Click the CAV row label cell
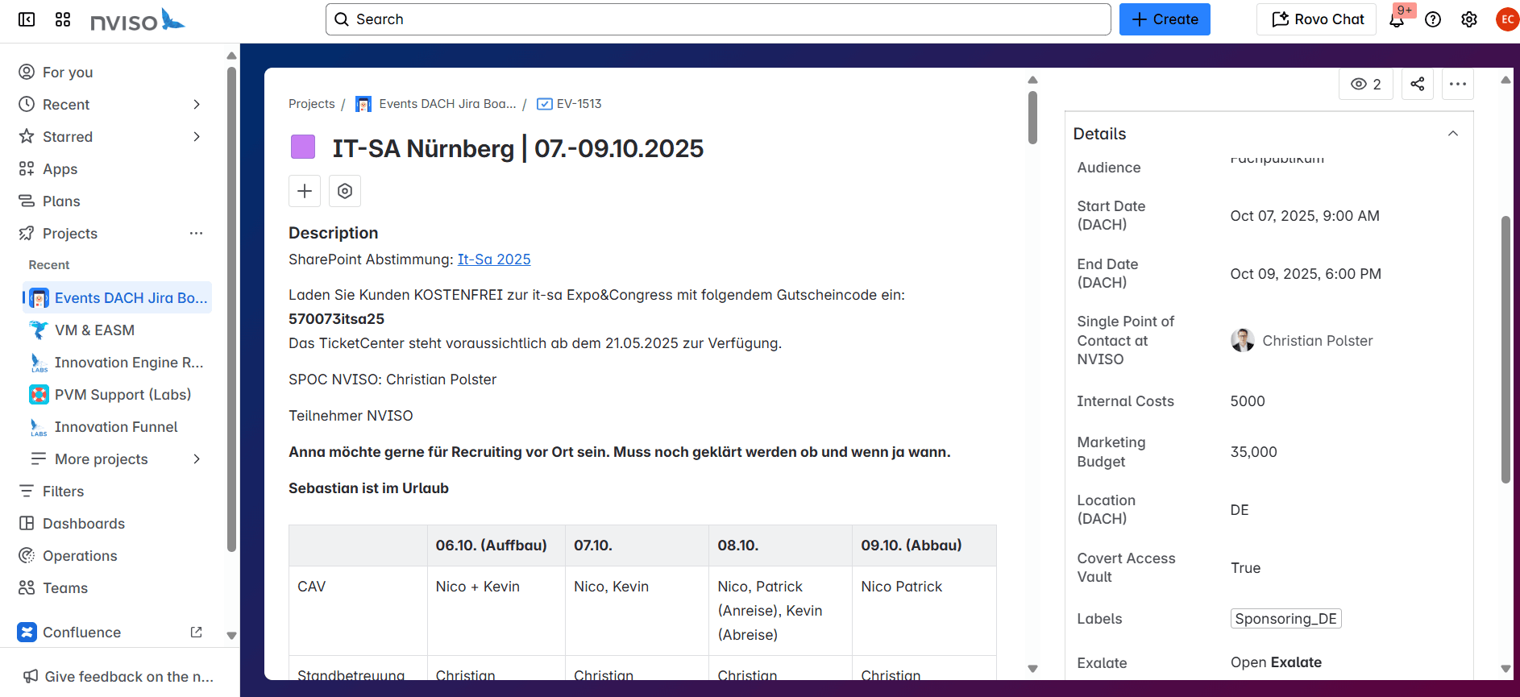Screen dimensions: 1520x697 [x=358, y=611]
